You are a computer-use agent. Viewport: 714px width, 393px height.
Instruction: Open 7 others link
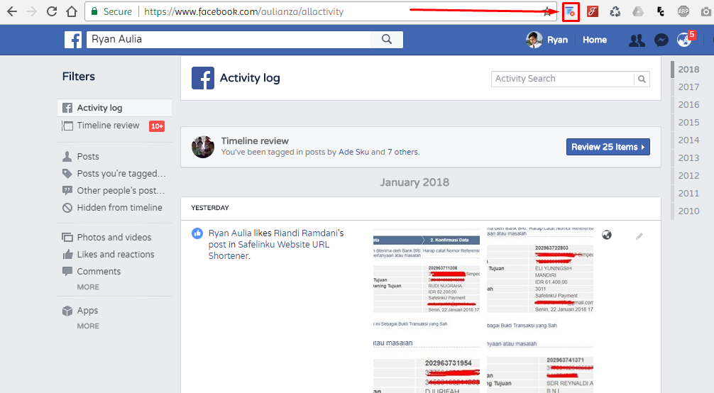pyautogui.click(x=402, y=152)
